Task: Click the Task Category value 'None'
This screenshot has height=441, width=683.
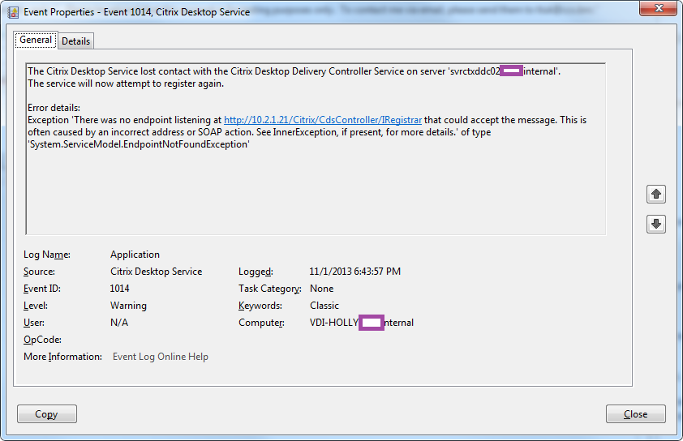Action: coord(321,289)
